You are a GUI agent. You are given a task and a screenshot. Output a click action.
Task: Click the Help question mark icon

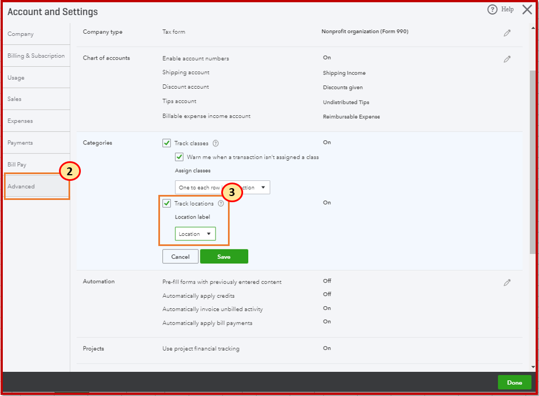492,10
